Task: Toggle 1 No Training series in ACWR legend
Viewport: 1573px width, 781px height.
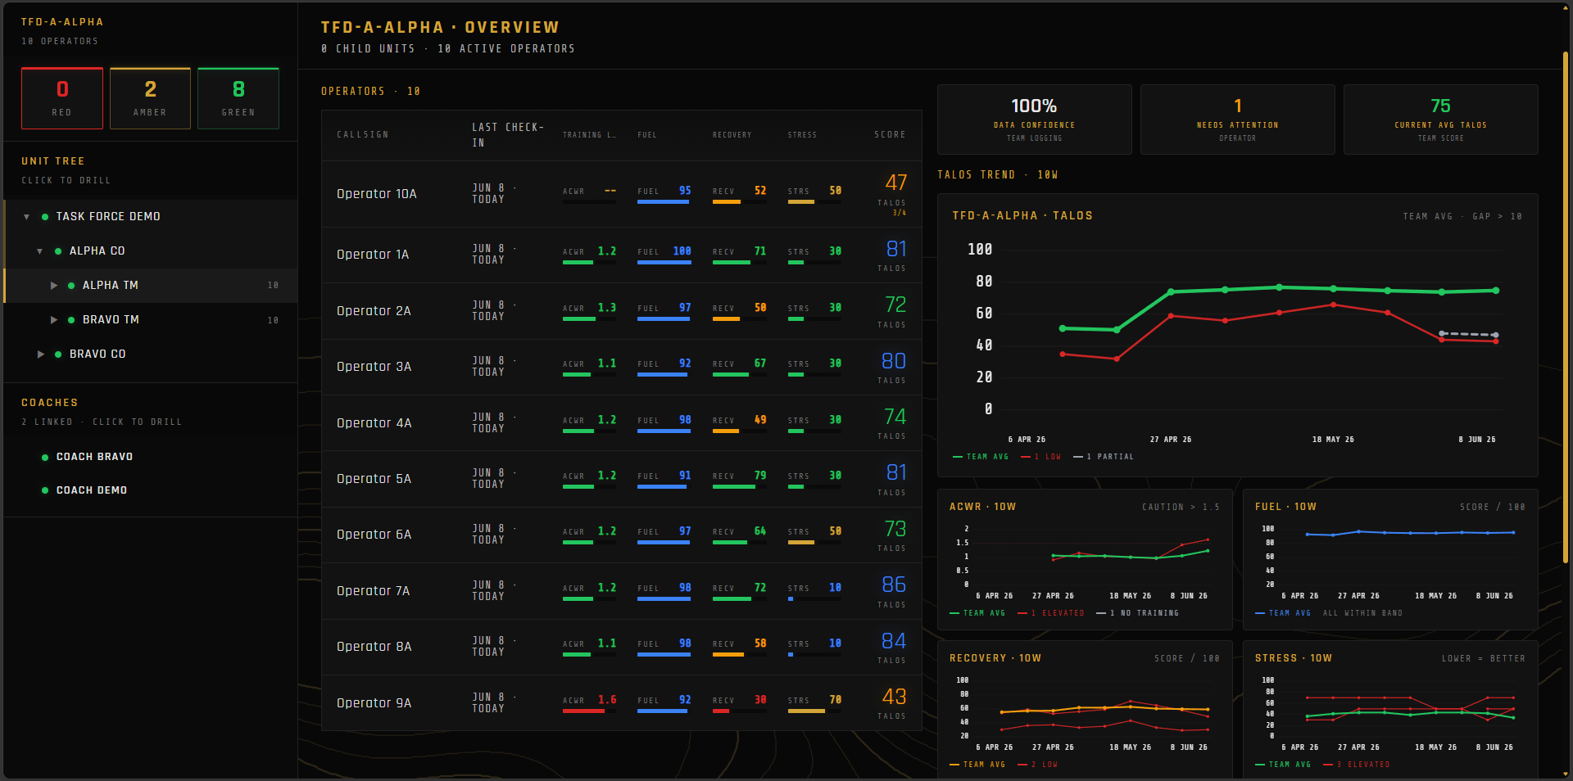Action: click(x=1138, y=613)
